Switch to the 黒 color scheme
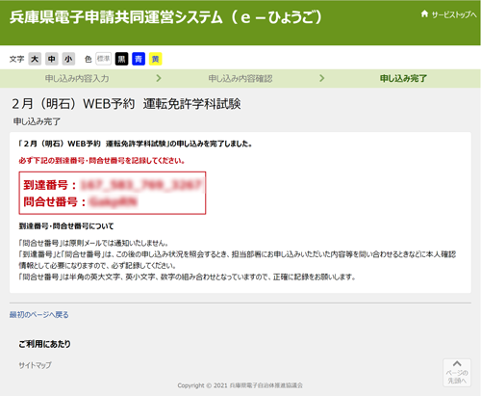 click(121, 59)
